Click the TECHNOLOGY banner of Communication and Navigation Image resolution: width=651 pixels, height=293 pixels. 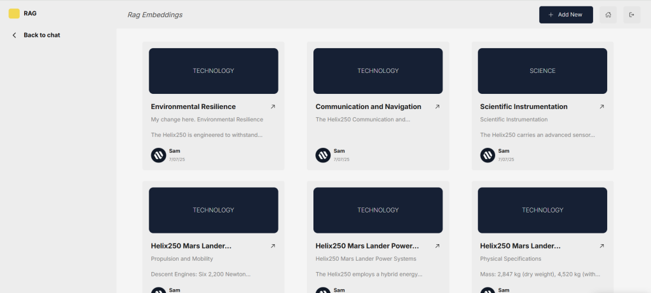pyautogui.click(x=378, y=71)
